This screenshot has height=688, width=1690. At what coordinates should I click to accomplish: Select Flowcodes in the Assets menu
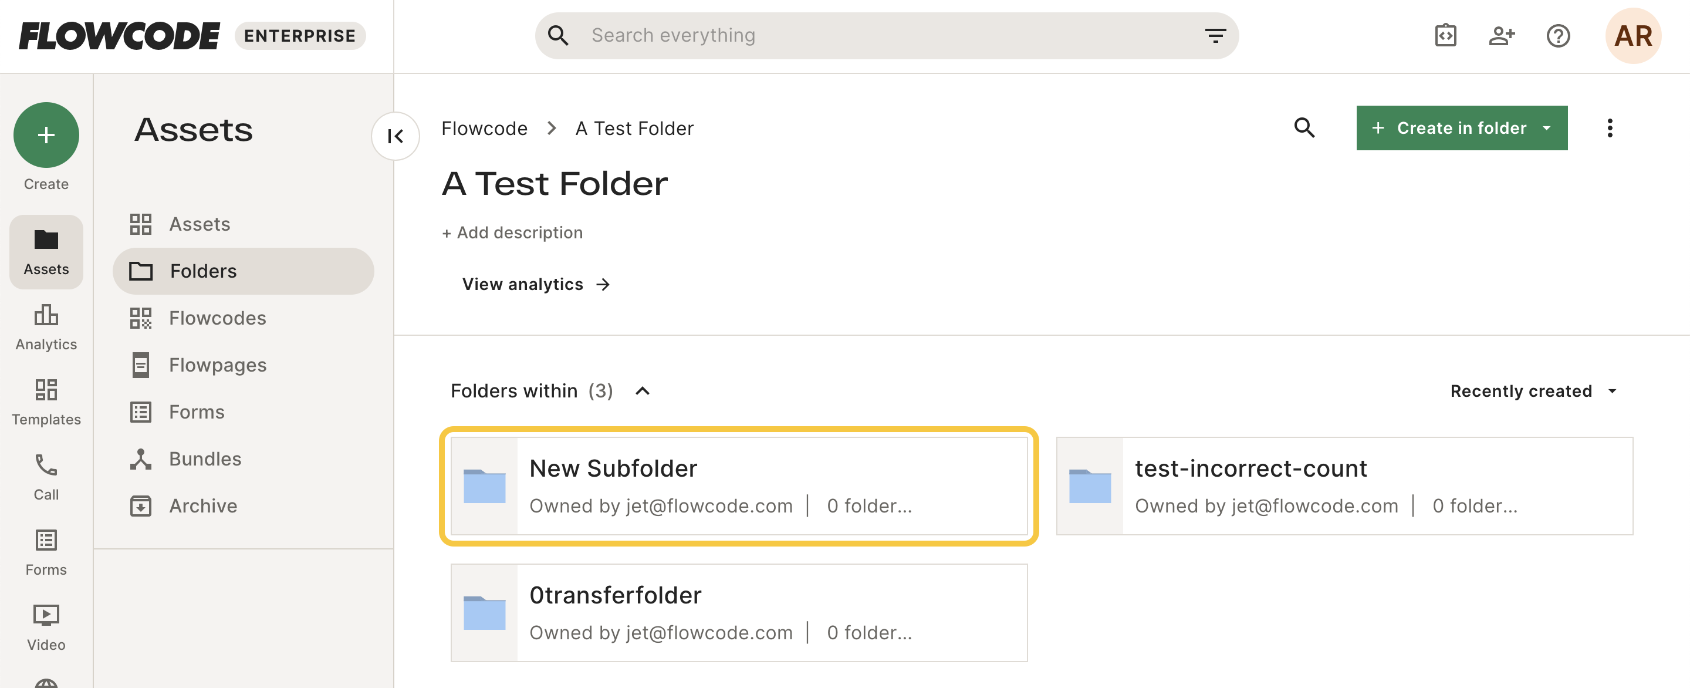pyautogui.click(x=217, y=318)
